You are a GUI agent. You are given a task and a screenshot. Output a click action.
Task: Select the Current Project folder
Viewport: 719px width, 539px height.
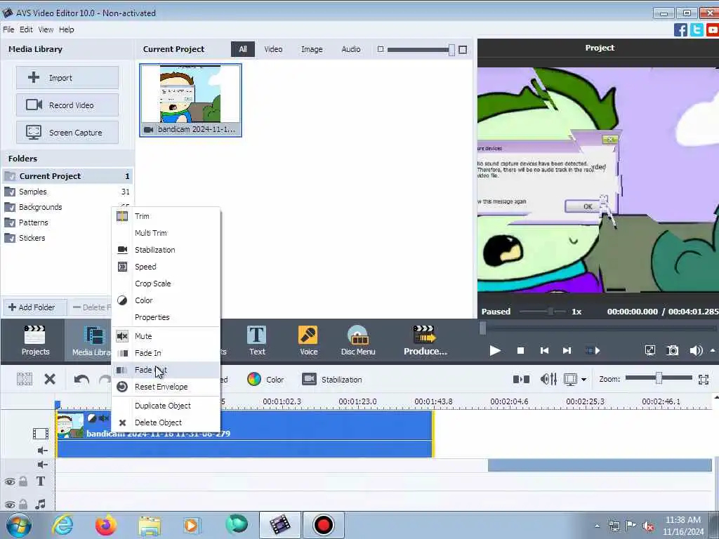pos(67,176)
